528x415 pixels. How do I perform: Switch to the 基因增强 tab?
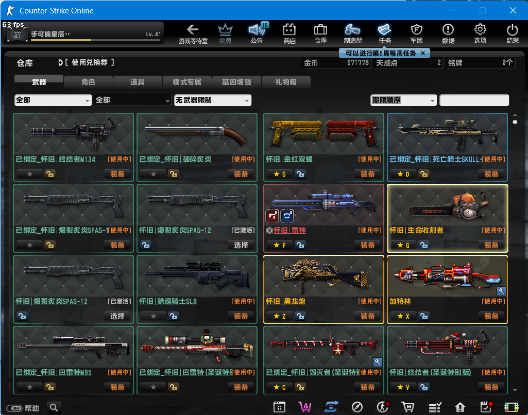236,82
